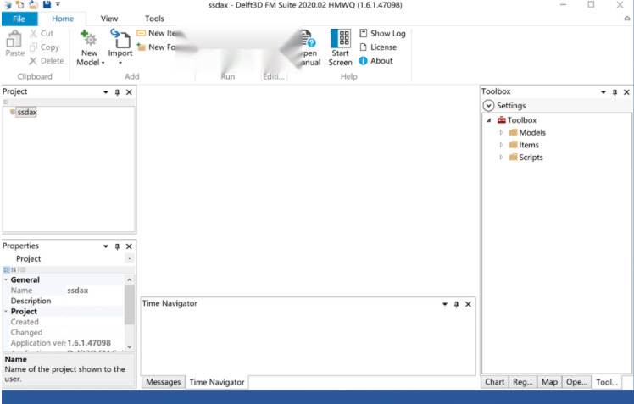Pin the Toolbox panel
634x404 pixels.
tap(615, 92)
